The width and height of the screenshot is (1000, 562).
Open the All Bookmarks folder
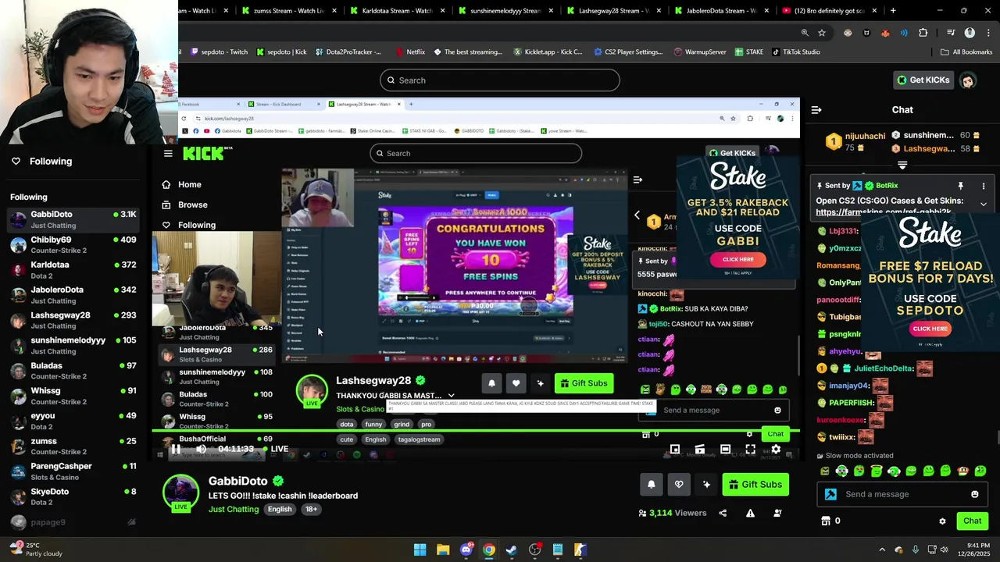click(966, 52)
